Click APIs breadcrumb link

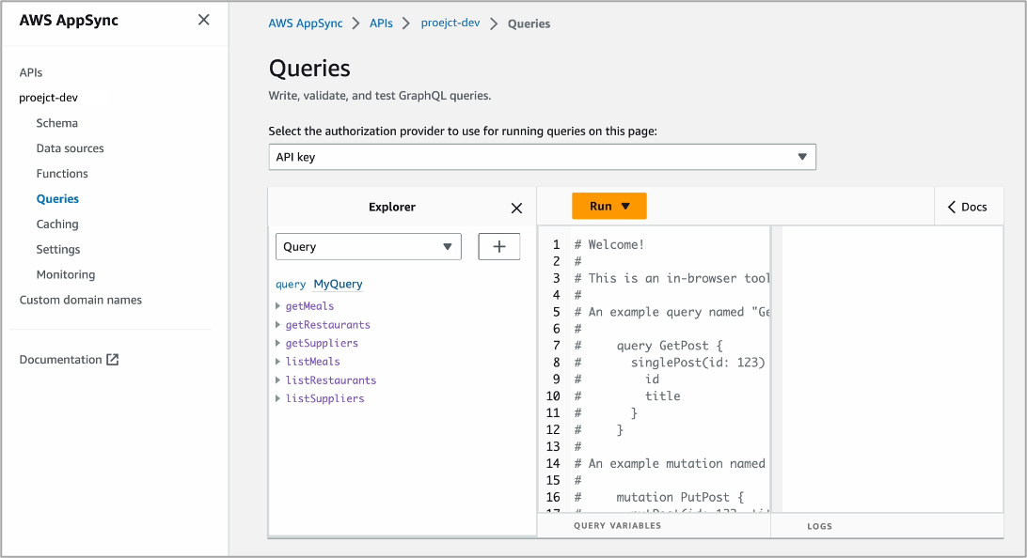381,23
